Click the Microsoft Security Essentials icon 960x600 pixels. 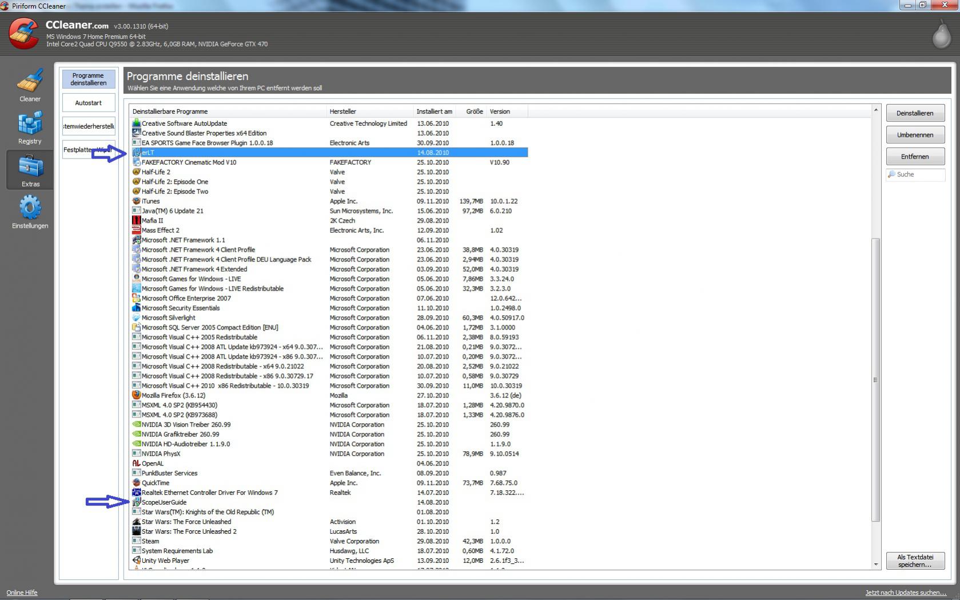point(136,308)
